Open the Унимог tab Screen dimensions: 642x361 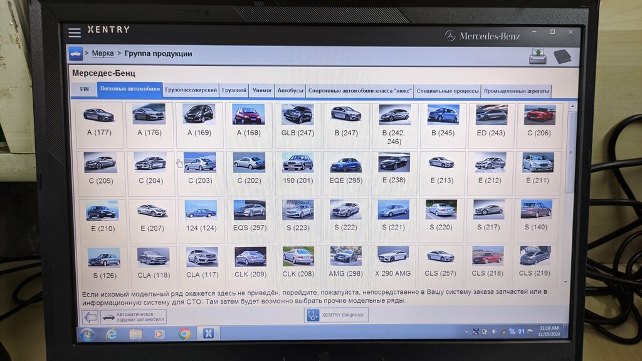[x=262, y=90]
